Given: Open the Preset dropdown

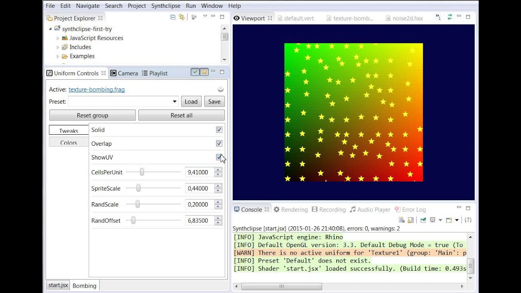Looking at the screenshot, I should [x=123, y=102].
